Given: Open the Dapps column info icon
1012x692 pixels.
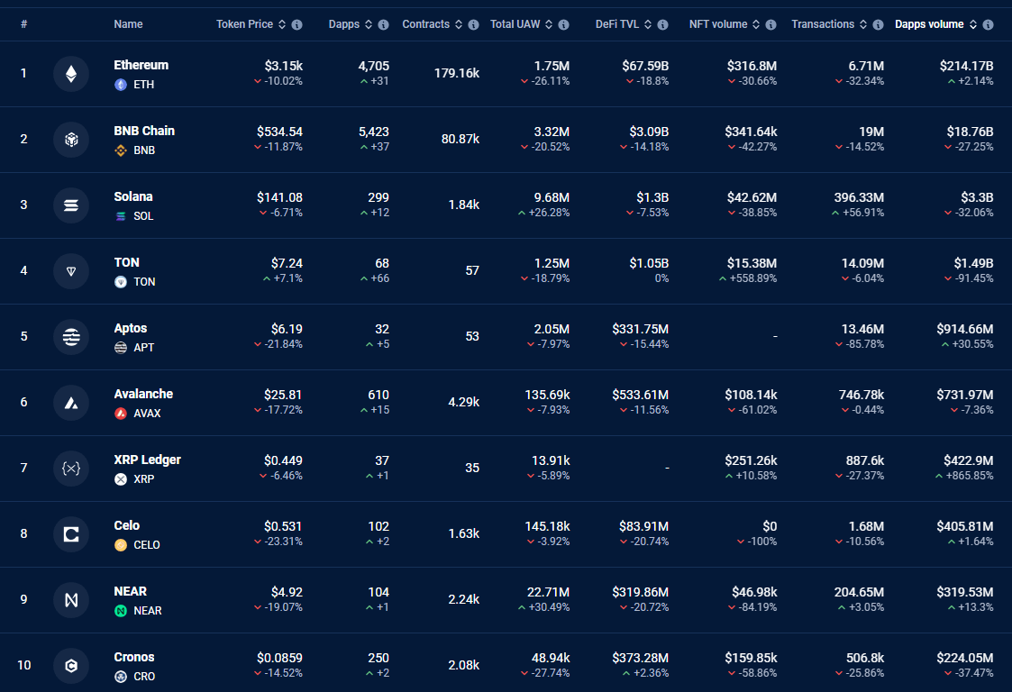Looking at the screenshot, I should pos(383,24).
